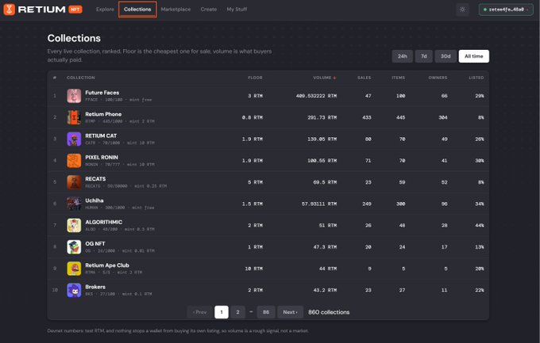Screen dimensions: 540x343
Task: Open Brokers collection thumbnail
Action: [x=74, y=291]
